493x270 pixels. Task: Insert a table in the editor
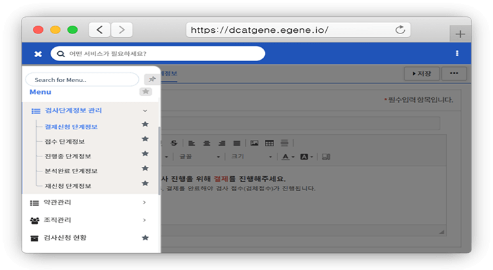270,143
